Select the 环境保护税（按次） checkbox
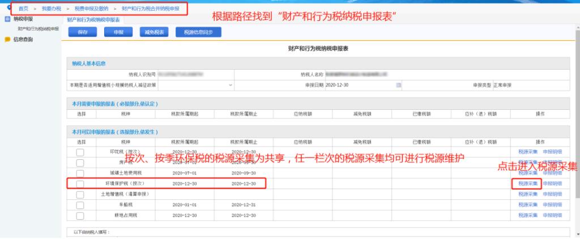This screenshot has width=580, height=239. (x=80, y=183)
